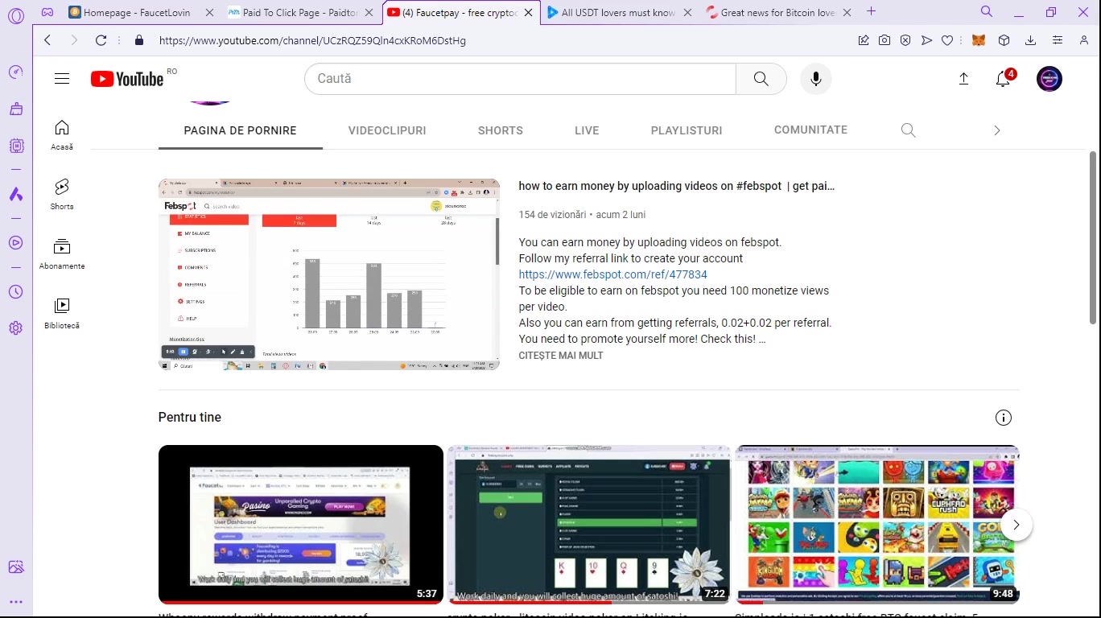Click the YouTube URL address bar
Viewport: 1101px width, 618px height.
tap(312, 40)
